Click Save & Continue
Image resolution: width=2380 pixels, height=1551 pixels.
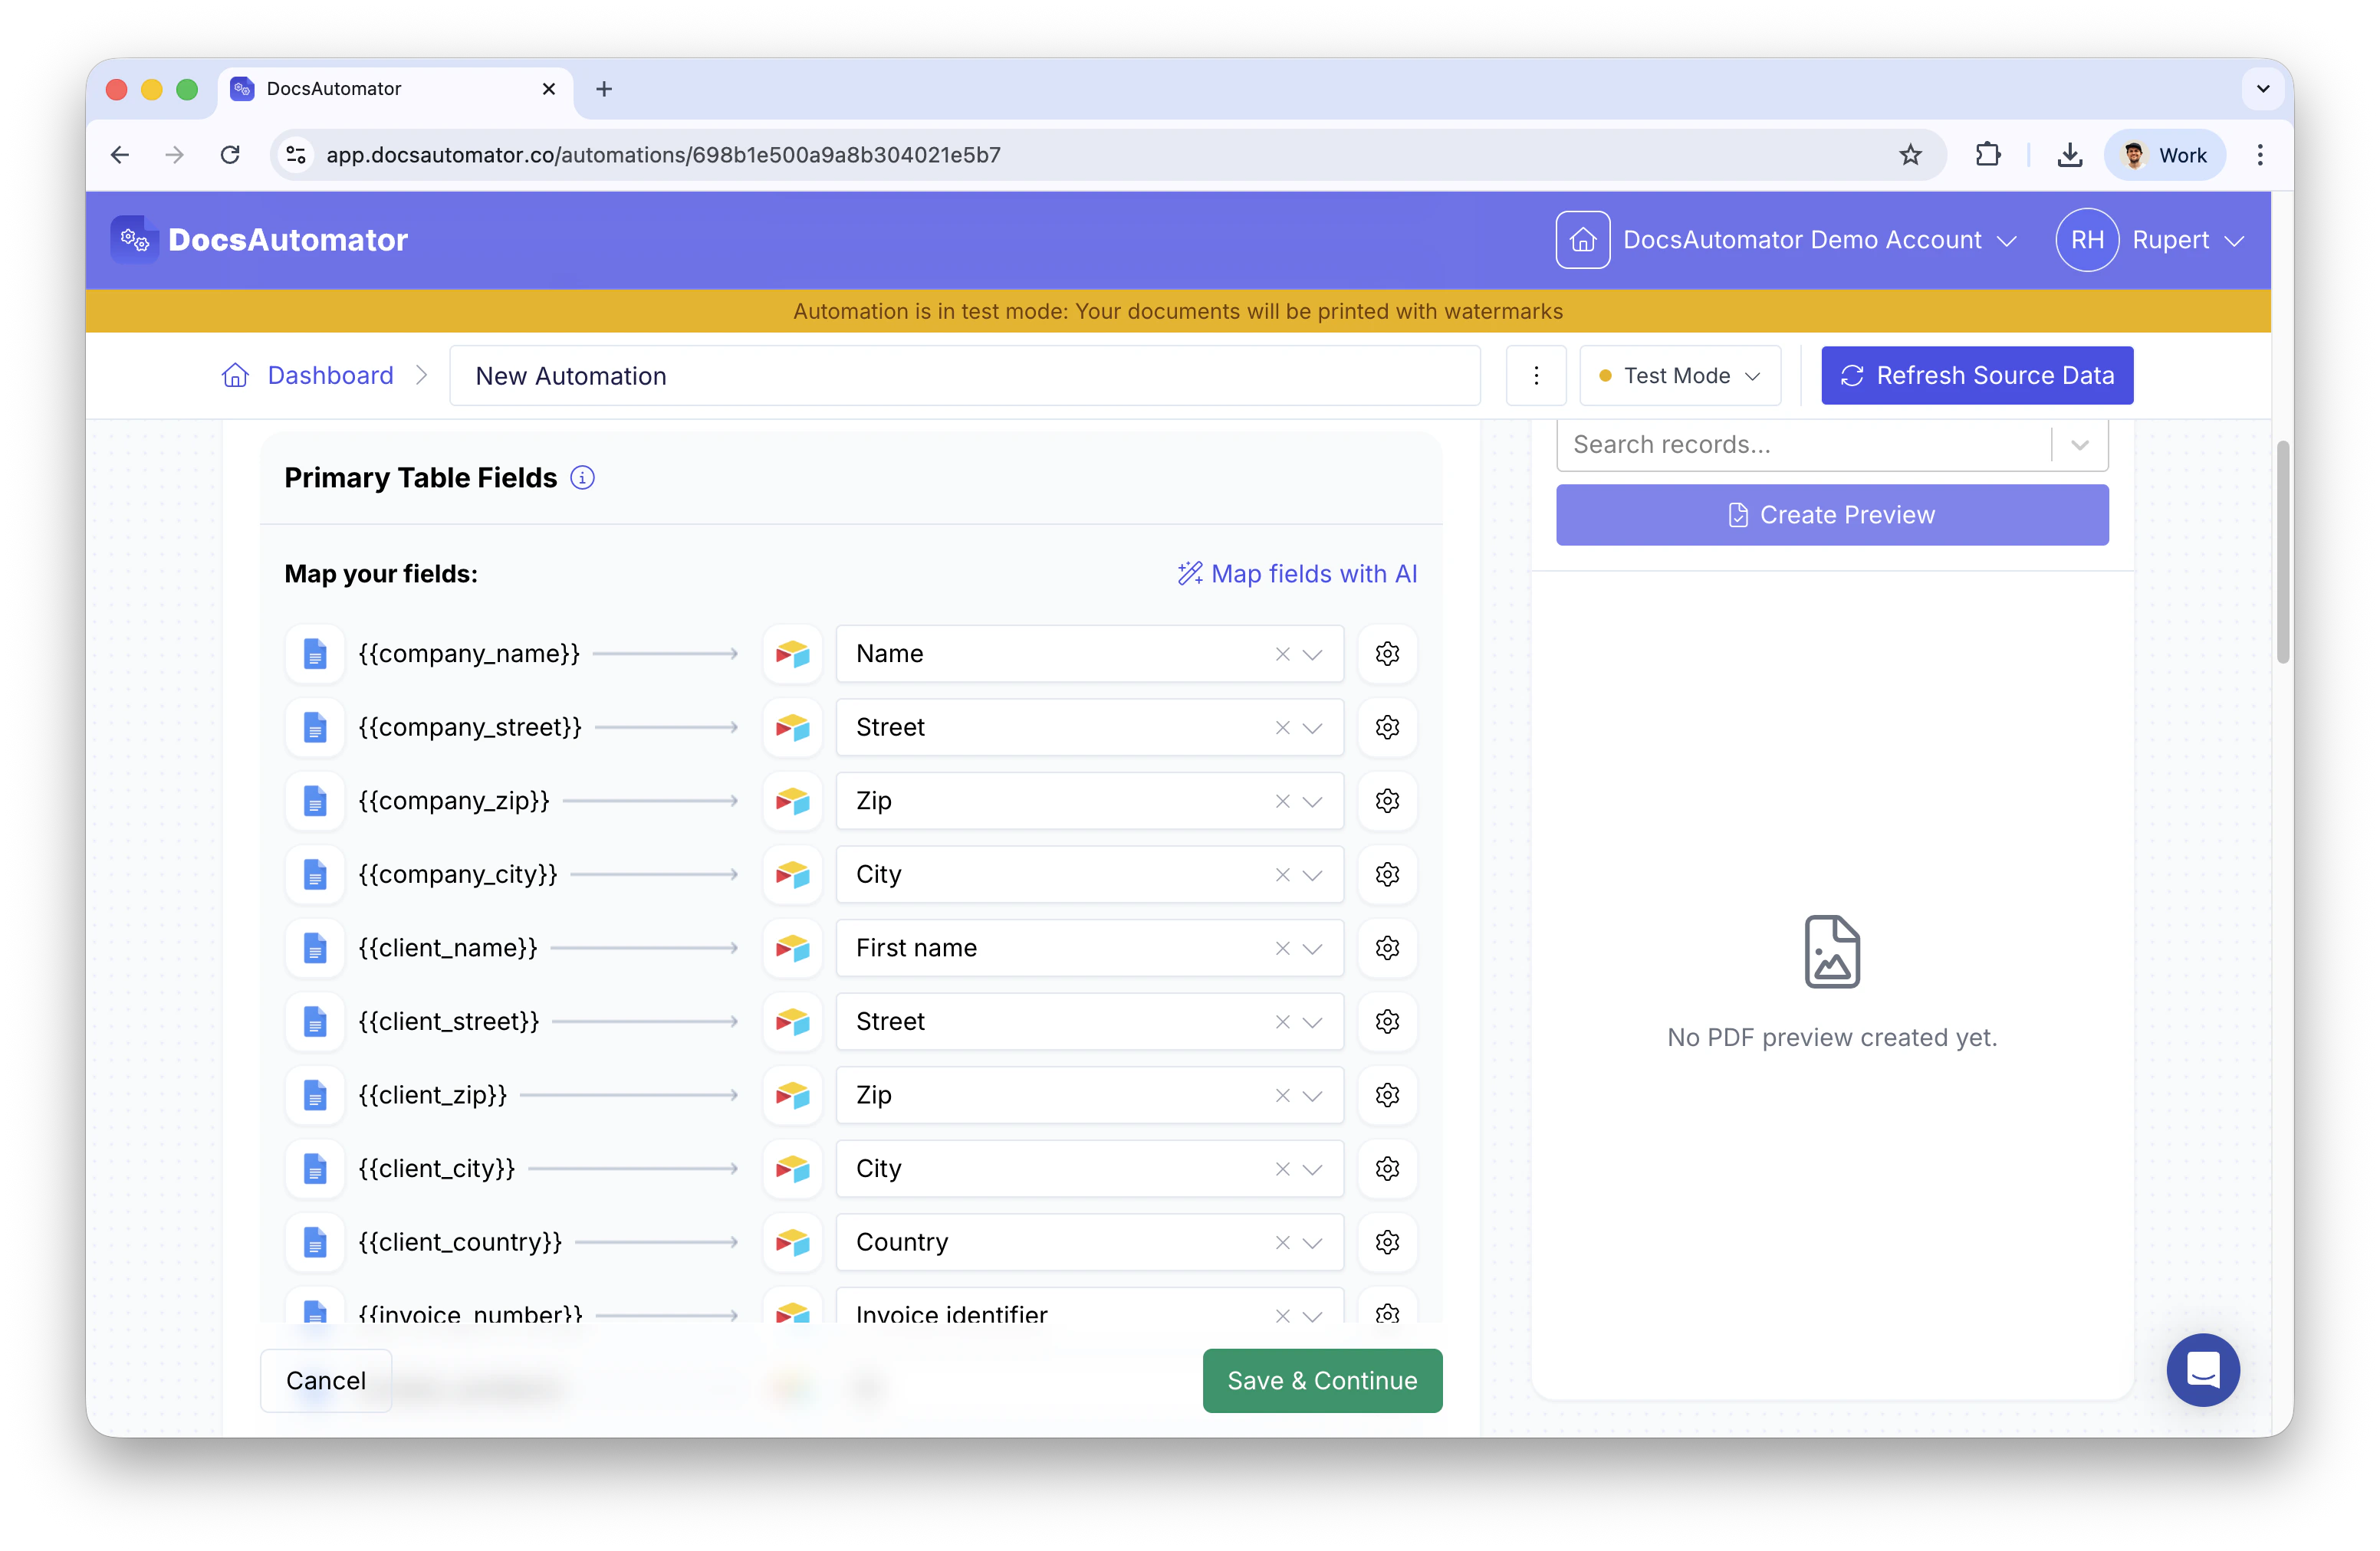point(1322,1380)
